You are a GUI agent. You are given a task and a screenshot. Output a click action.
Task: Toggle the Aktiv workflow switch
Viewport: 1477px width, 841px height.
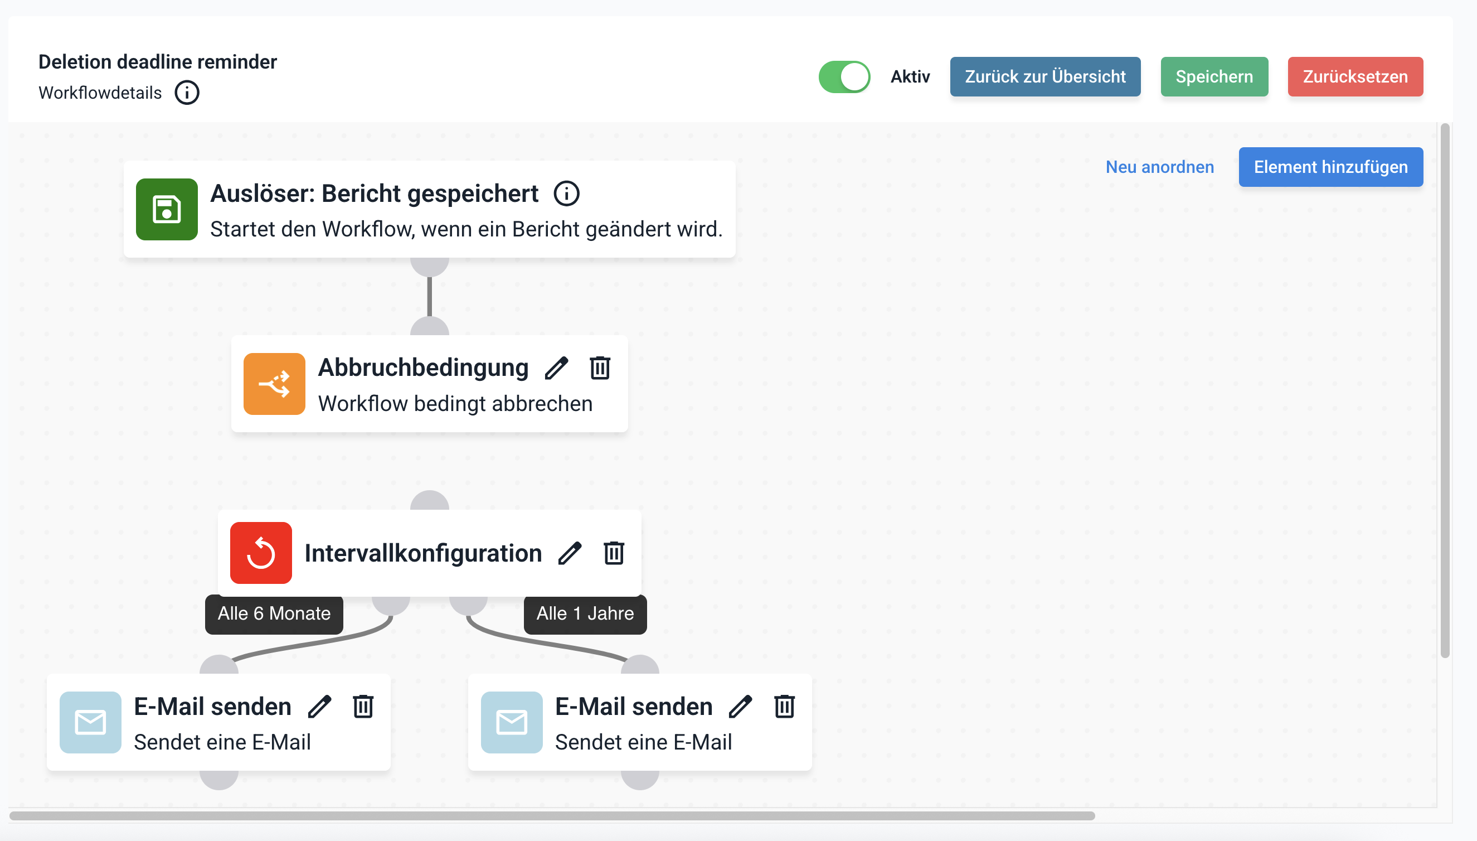pyautogui.click(x=844, y=77)
